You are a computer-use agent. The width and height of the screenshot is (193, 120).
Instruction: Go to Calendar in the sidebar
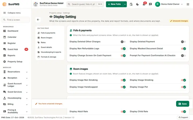pyautogui.click(x=16, y=37)
